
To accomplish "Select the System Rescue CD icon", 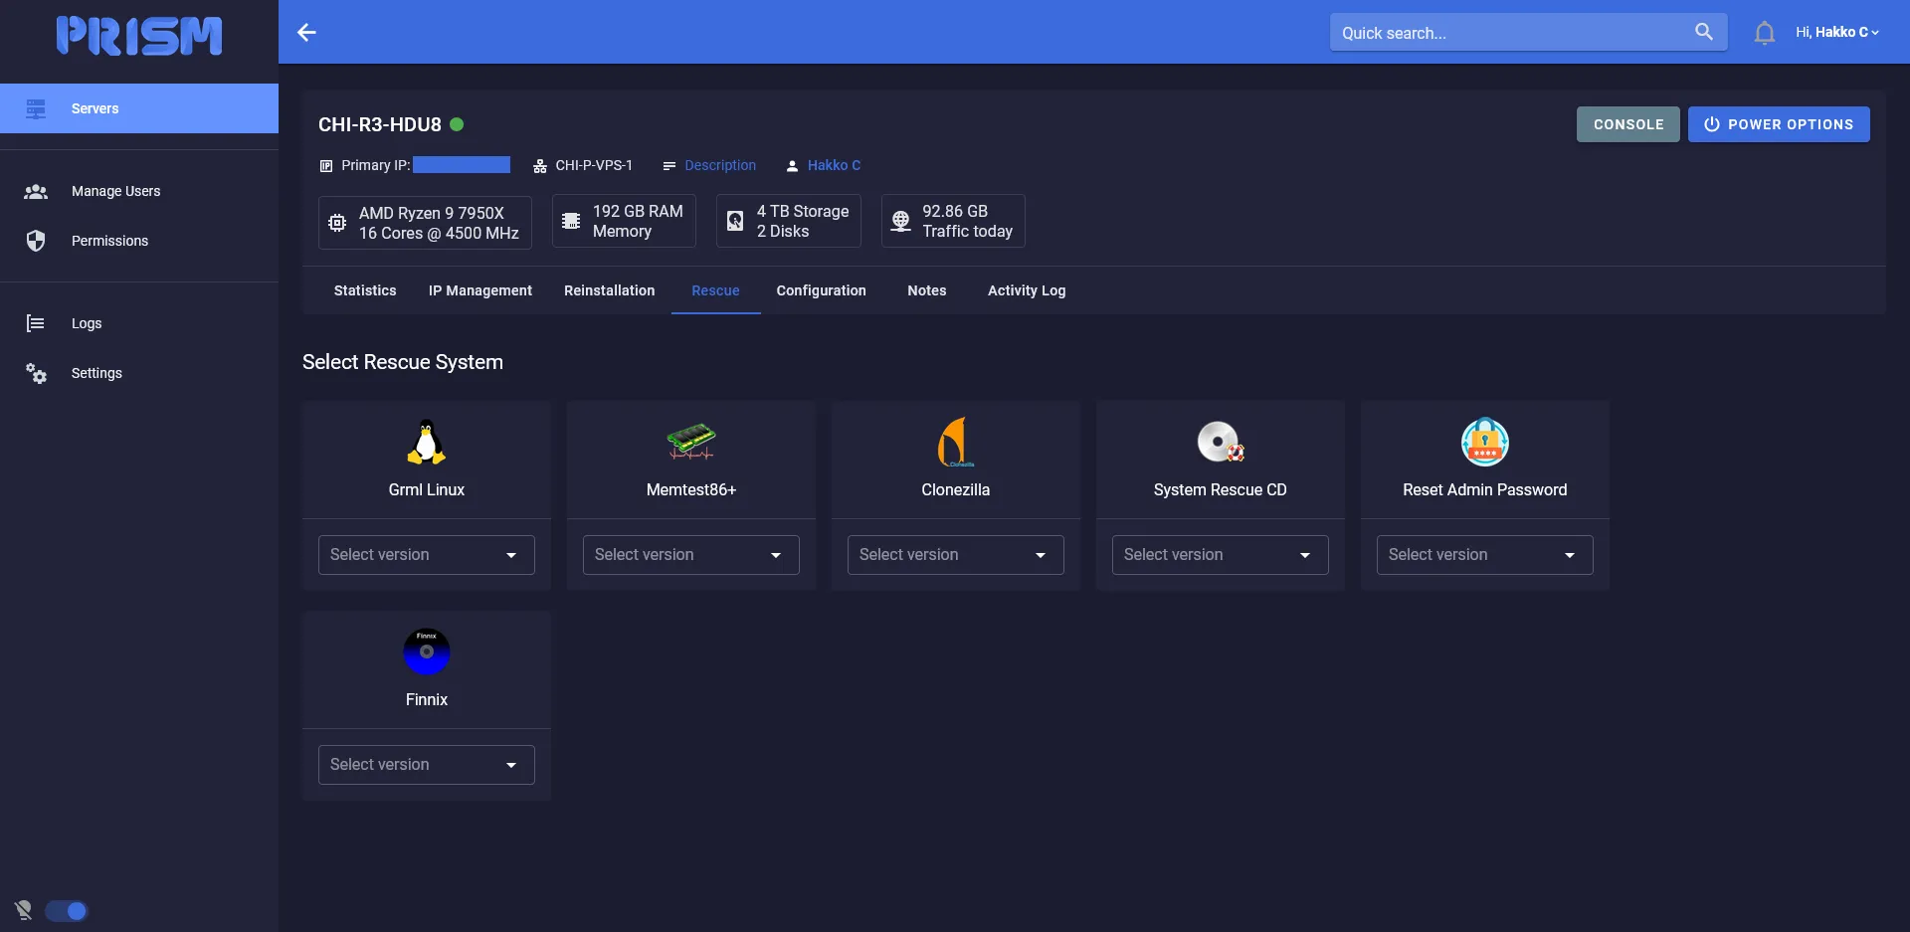I will coord(1220,443).
